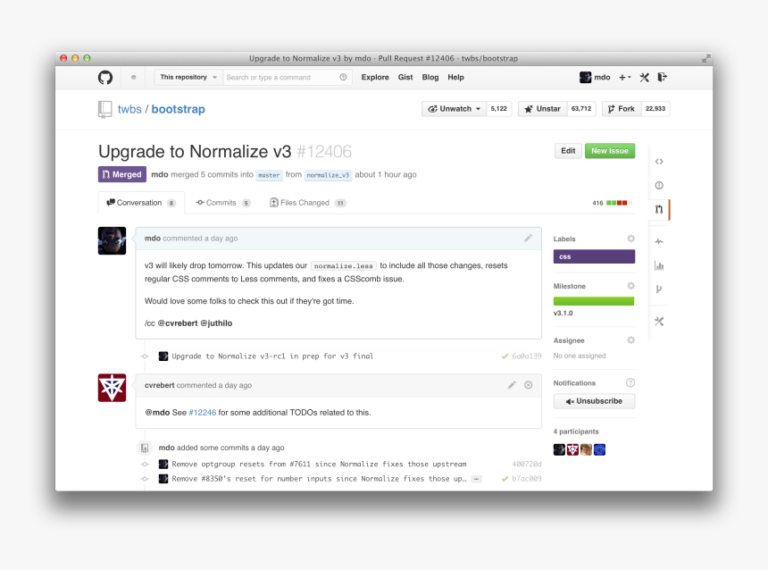This screenshot has height=570, width=768.
Task: Edit cvrebert's comment with pencil icon
Action: coord(512,385)
